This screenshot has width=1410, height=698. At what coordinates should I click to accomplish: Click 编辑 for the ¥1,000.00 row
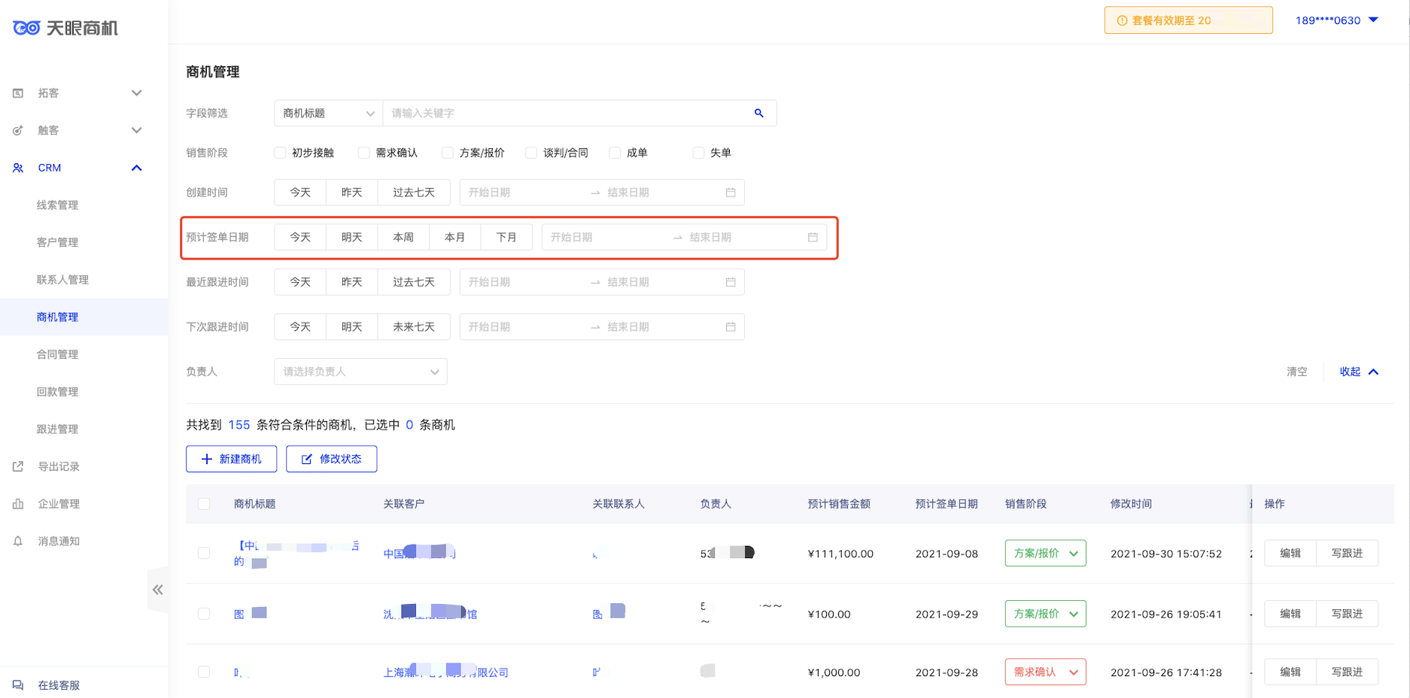[1290, 672]
